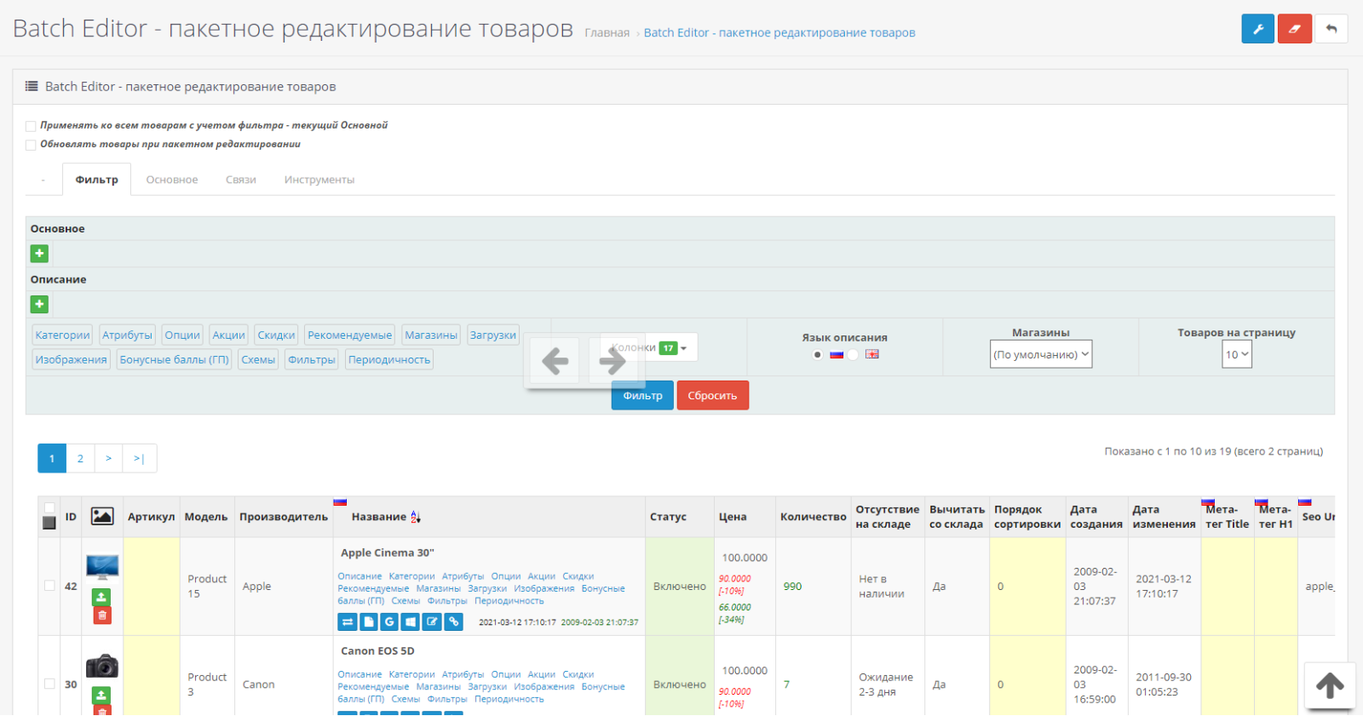The width and height of the screenshot is (1363, 716).
Task: Select the English language radio button
Action: (x=853, y=355)
